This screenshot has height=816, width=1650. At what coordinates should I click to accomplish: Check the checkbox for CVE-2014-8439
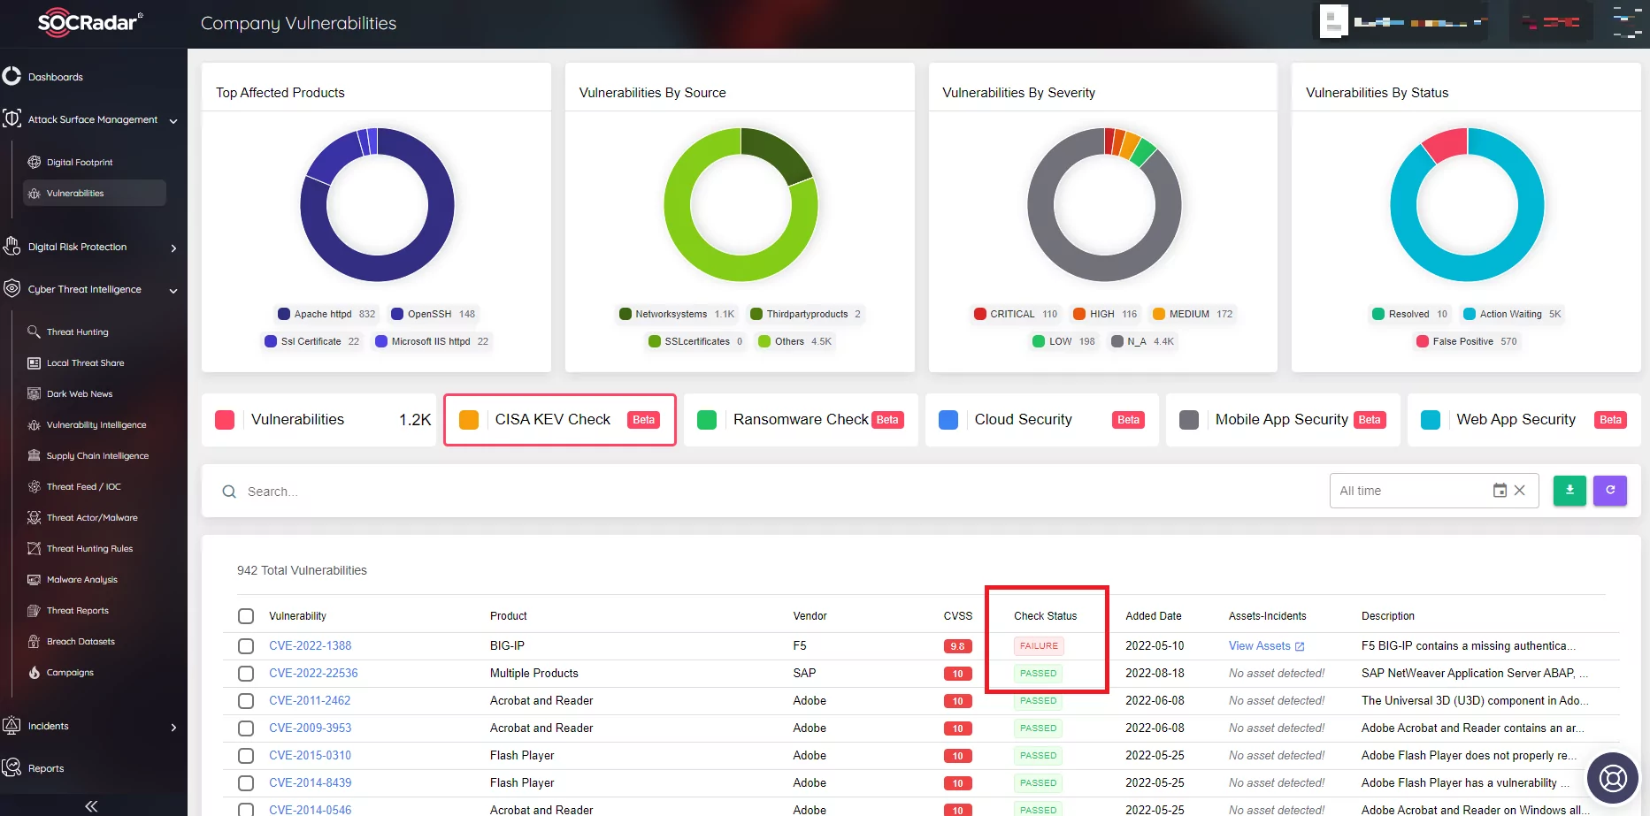click(x=245, y=783)
